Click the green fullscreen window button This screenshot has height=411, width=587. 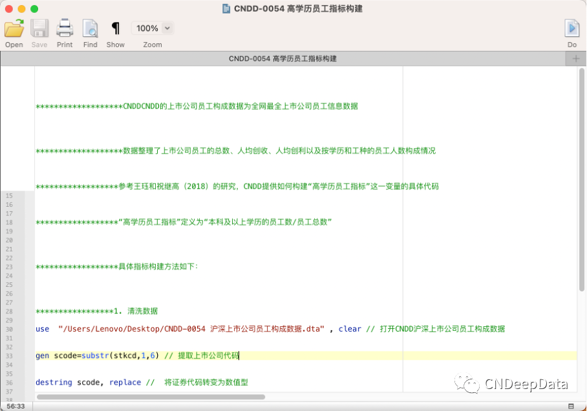[34, 9]
